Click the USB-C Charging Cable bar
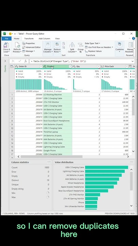The image size is (138, 246). (107, 167)
